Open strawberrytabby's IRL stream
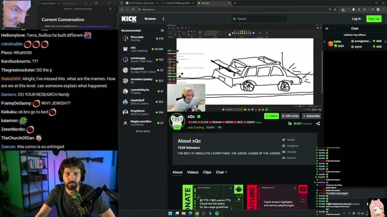The image size is (387, 217). pos(143,81)
